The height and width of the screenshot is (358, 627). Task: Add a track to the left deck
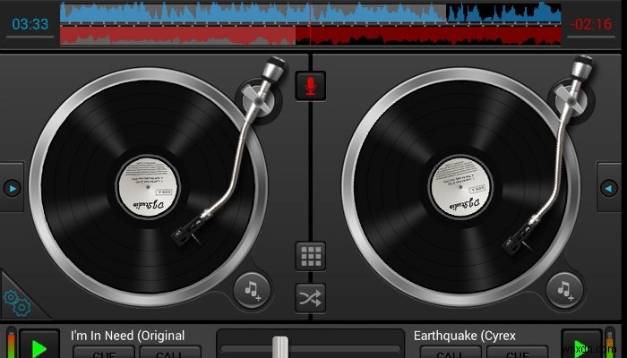tap(252, 290)
